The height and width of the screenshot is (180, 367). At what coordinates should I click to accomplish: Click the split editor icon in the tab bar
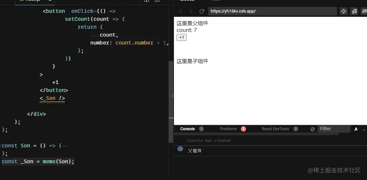click(147, 1)
